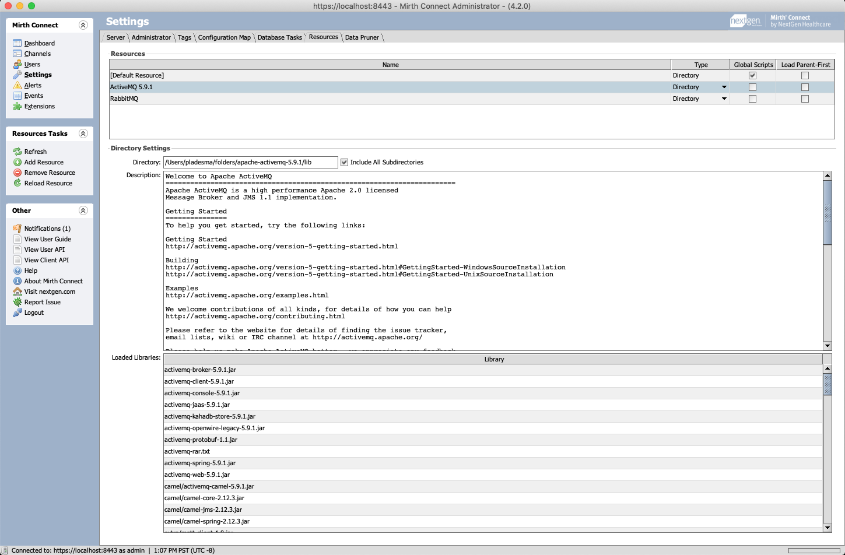Open the Dashboard link
Image resolution: width=845 pixels, height=555 pixels.
click(40, 43)
